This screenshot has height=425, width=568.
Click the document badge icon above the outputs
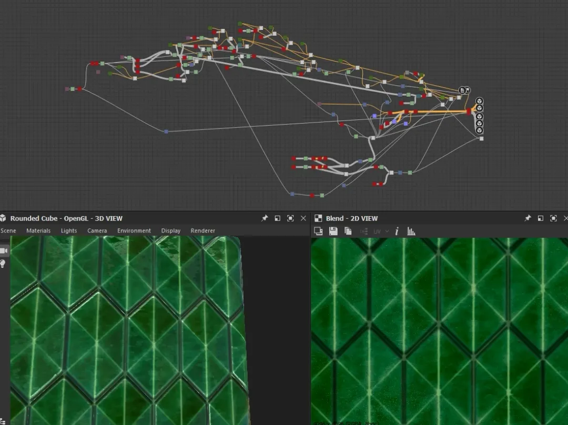pyautogui.click(x=463, y=90)
